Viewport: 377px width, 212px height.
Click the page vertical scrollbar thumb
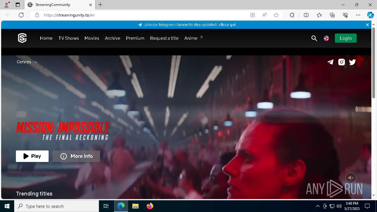(x=373, y=63)
